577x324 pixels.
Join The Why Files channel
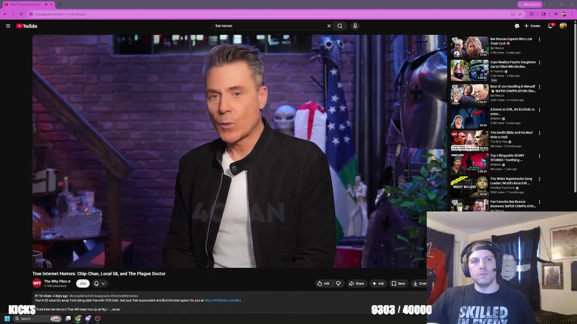coord(82,283)
